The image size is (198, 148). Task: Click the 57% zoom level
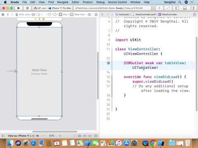pyautogui.click(x=52, y=136)
